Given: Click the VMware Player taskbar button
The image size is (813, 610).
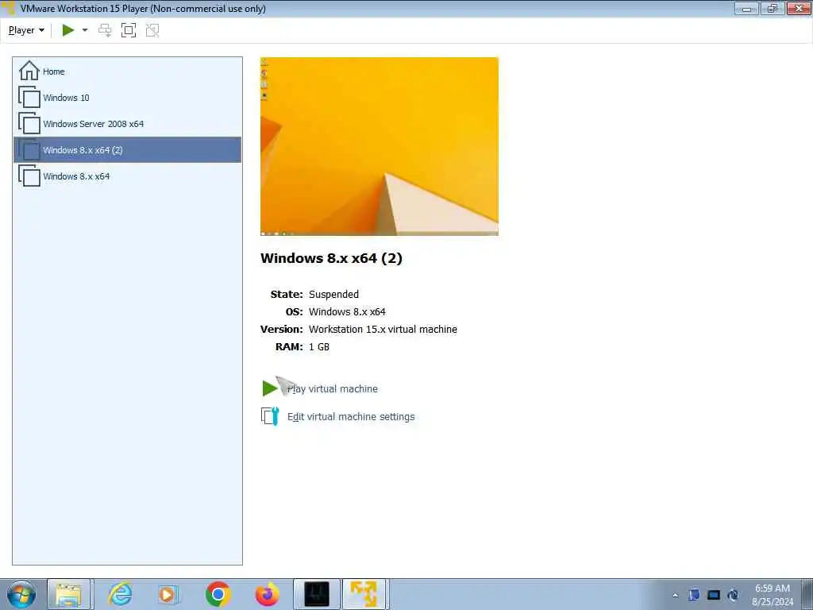Looking at the screenshot, I should 364,594.
